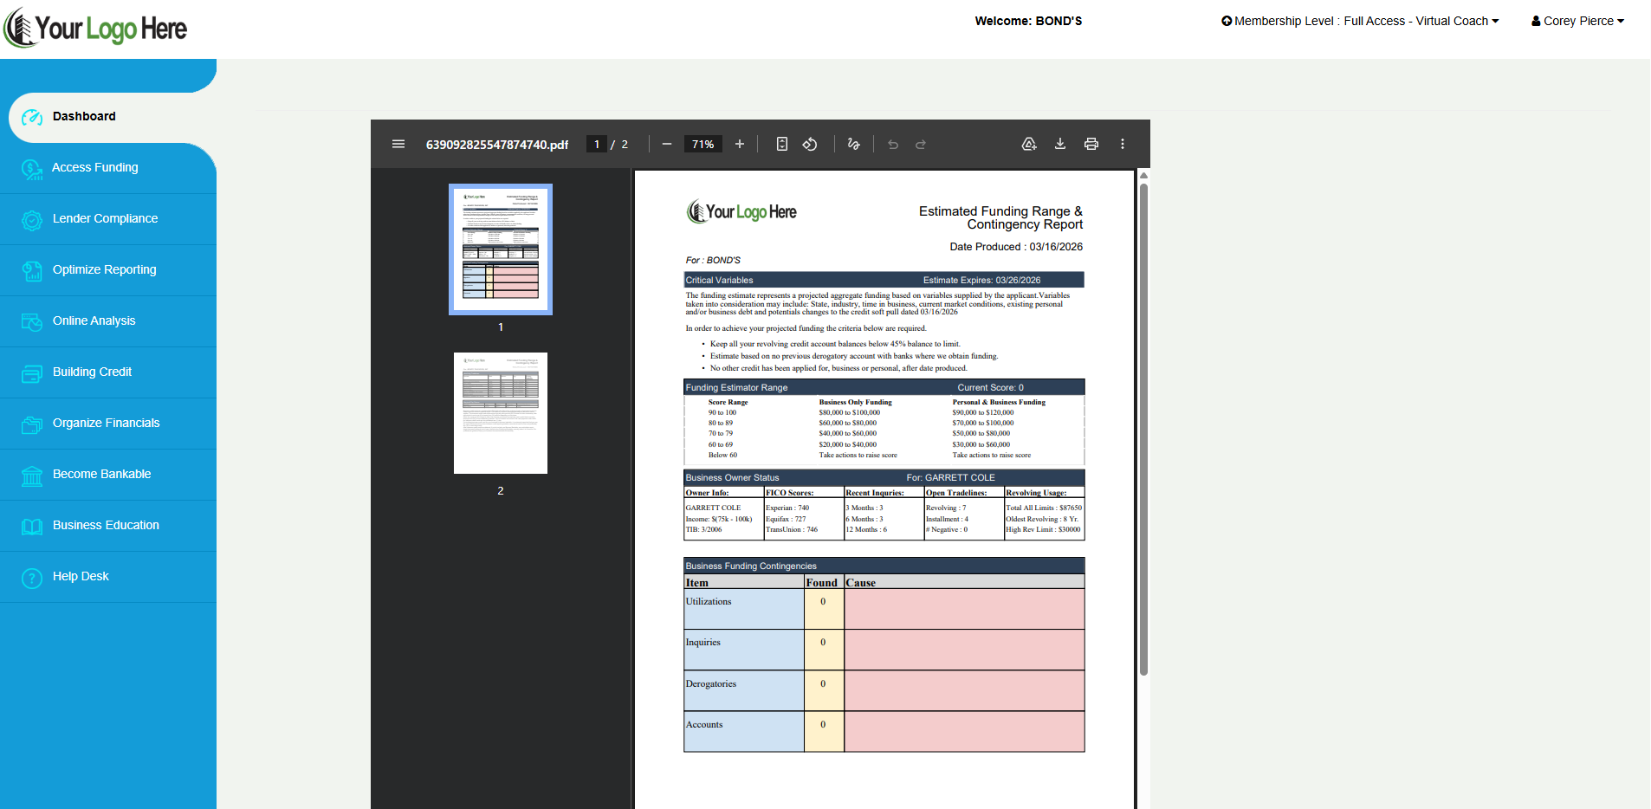1651x809 pixels.
Task: Click the redo arrow in PDF toolbar
Action: tap(921, 144)
